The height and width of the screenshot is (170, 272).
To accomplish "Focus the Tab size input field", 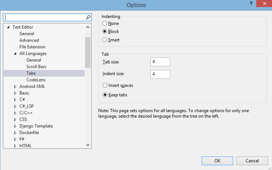I will click(x=160, y=62).
